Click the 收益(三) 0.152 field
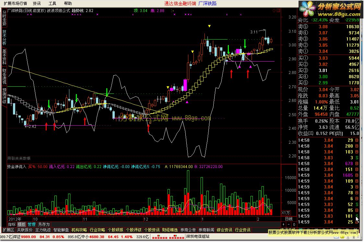Screen dimensions: 364x242 click(313, 133)
